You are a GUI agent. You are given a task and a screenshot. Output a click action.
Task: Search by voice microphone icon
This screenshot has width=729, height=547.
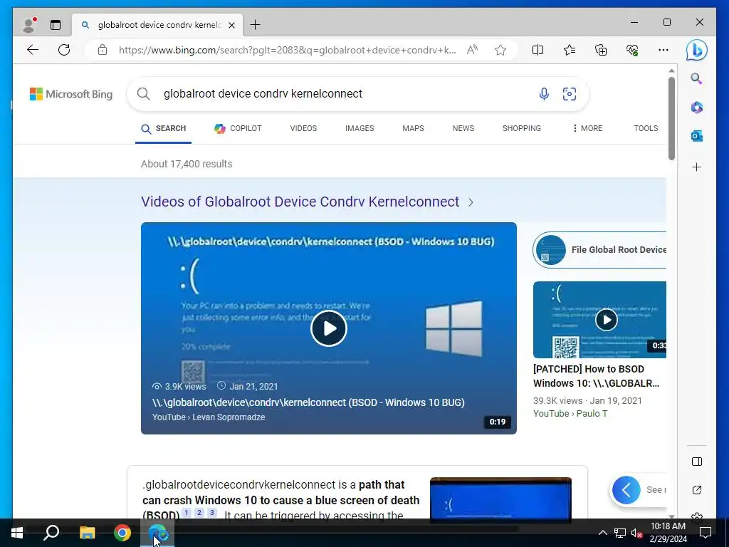(544, 94)
